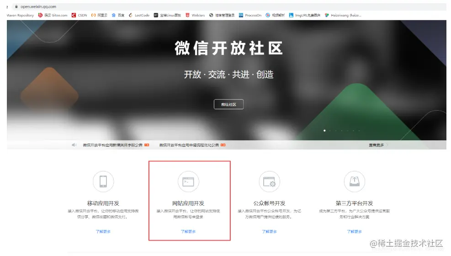Open the ProcessOn bookmark
Viewport: 451px width, 256px height.
(x=250, y=15)
